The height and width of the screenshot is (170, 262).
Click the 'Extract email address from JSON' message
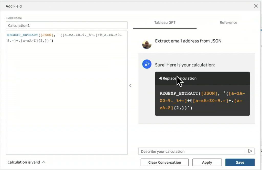click(x=188, y=41)
